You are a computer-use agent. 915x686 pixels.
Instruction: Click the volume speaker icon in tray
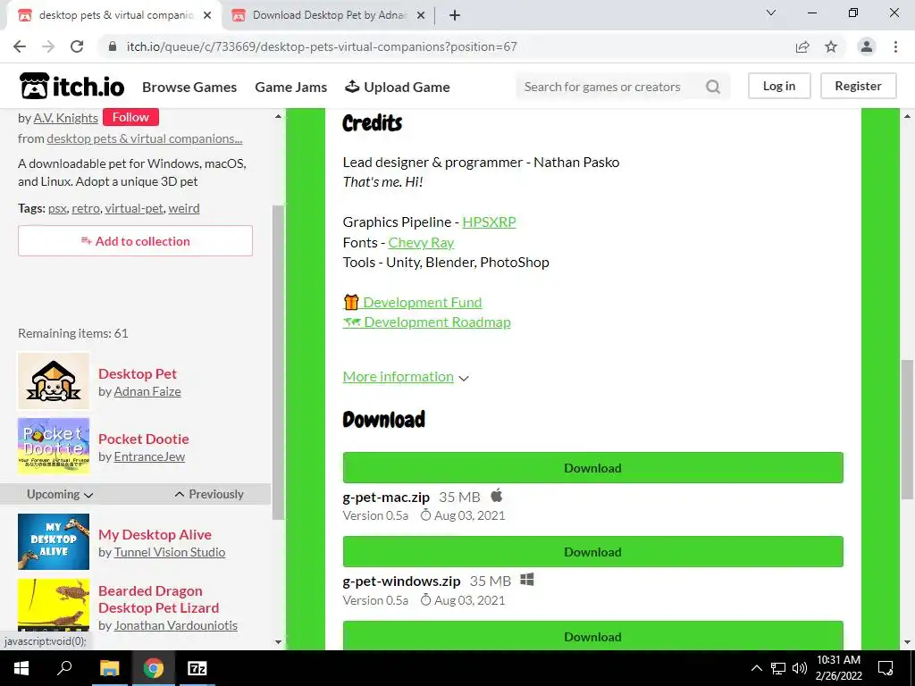coord(800,668)
